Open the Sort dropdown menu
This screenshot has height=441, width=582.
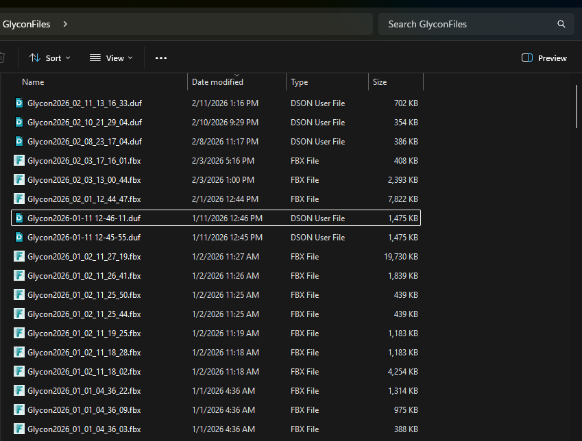49,58
